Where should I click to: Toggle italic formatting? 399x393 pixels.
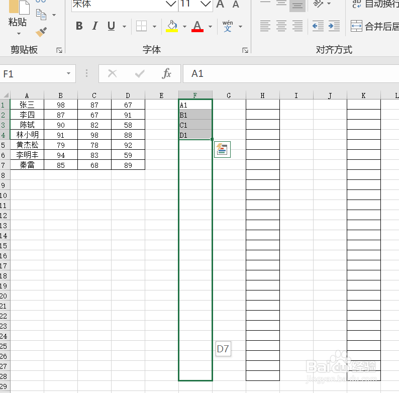coord(95,26)
